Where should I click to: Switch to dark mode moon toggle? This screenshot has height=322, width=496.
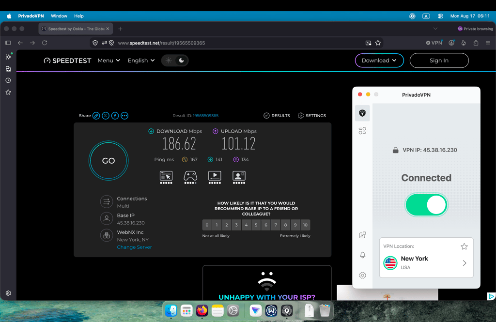(x=181, y=61)
